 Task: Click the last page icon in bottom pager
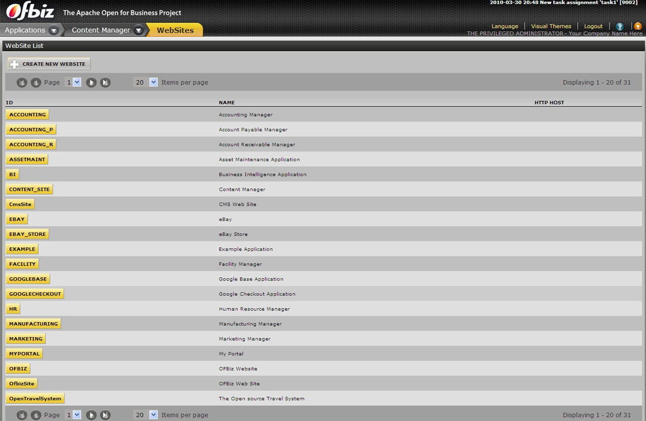click(x=105, y=415)
